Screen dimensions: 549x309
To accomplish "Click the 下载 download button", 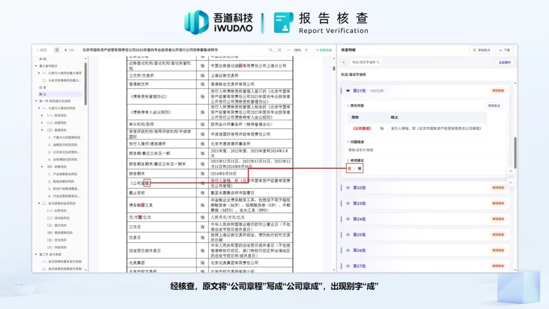I will (504, 50).
